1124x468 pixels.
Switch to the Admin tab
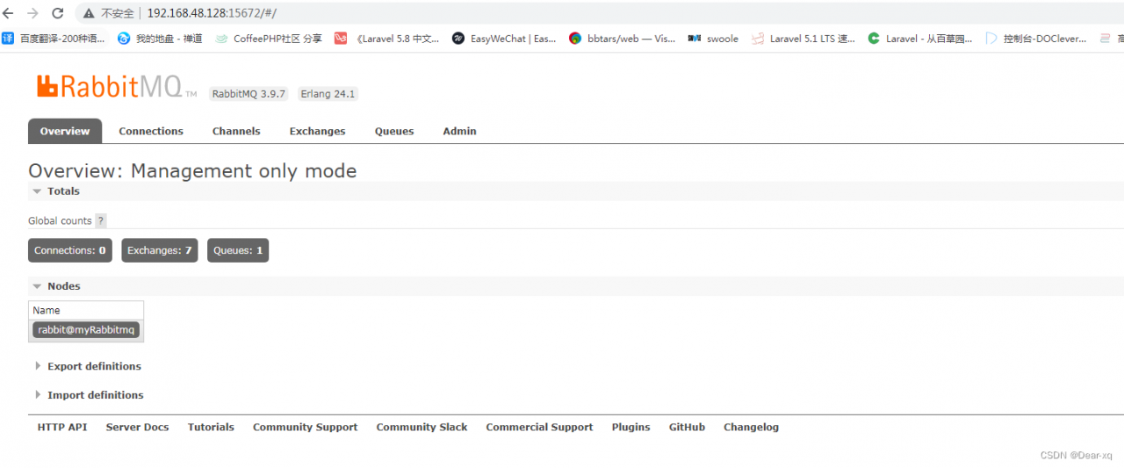(x=459, y=131)
